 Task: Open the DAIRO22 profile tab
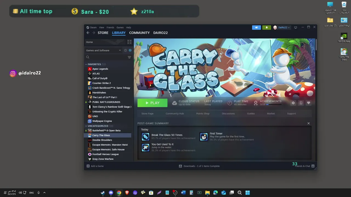tap(160, 33)
